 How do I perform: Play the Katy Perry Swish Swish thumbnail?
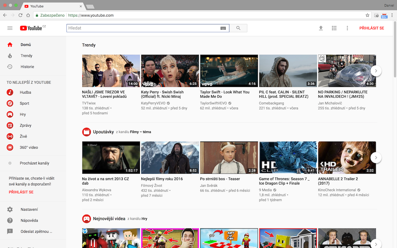[x=170, y=71]
